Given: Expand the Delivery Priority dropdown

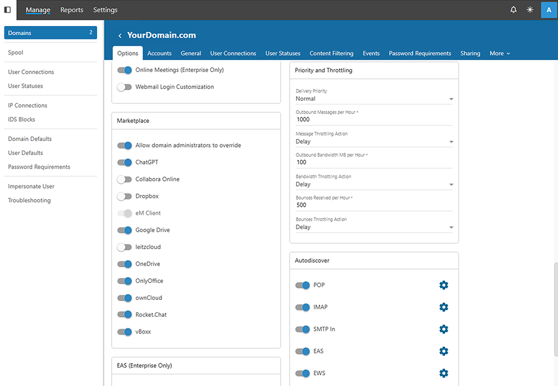Looking at the screenshot, I should click(374, 99).
